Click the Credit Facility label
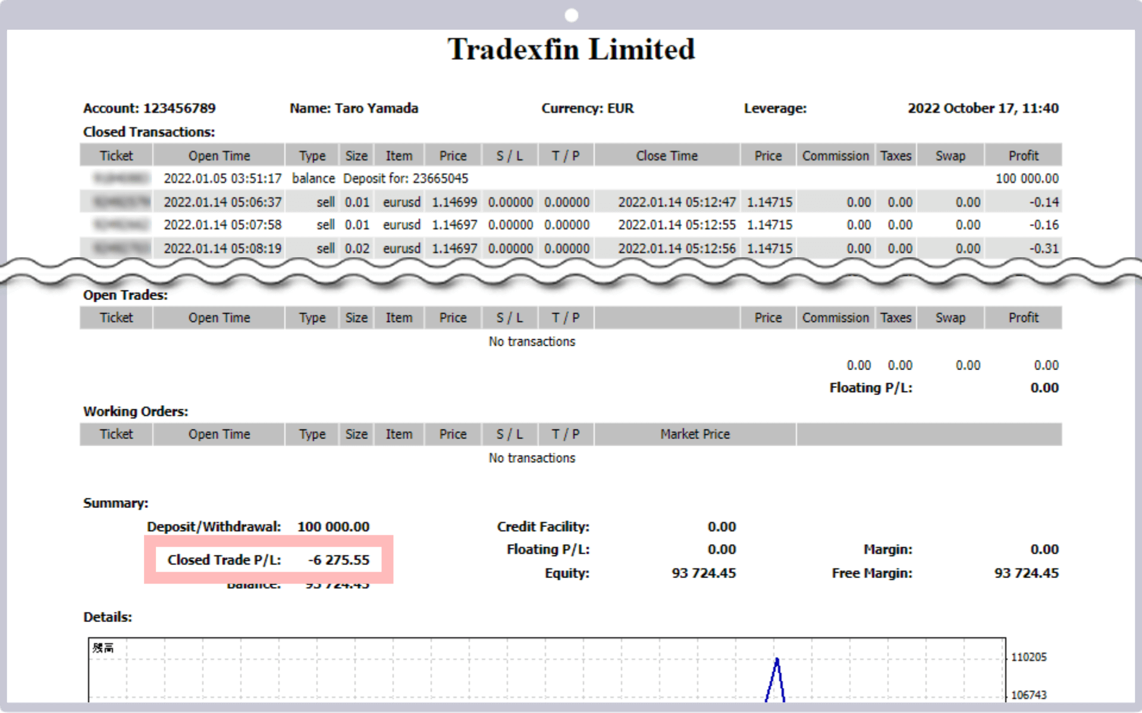1142x713 pixels. point(543,527)
